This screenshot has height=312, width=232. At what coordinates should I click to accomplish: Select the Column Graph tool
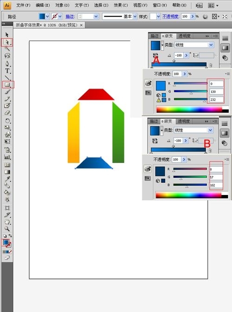click(x=7, y=157)
